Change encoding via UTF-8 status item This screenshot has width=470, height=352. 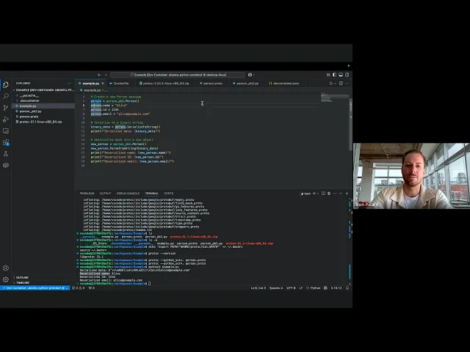point(291,288)
